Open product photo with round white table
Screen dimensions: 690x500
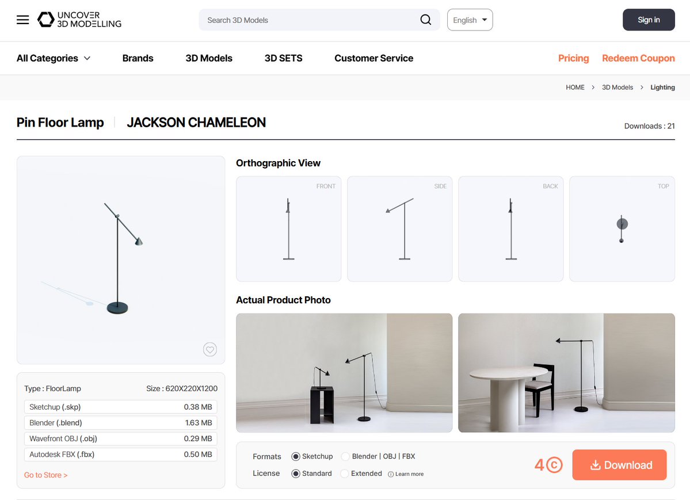click(566, 373)
